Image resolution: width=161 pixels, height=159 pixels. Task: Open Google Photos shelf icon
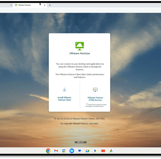(111, 151)
